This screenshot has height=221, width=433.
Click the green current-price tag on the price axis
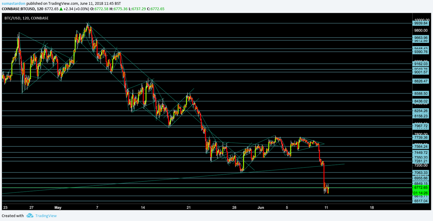tap(421, 187)
